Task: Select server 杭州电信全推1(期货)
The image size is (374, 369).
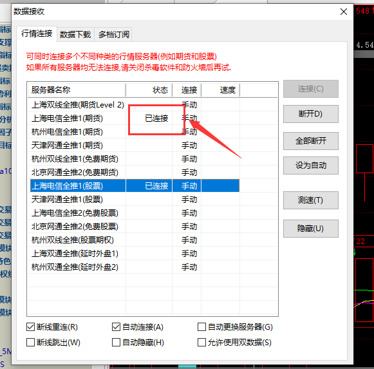Action: pyautogui.click(x=67, y=132)
